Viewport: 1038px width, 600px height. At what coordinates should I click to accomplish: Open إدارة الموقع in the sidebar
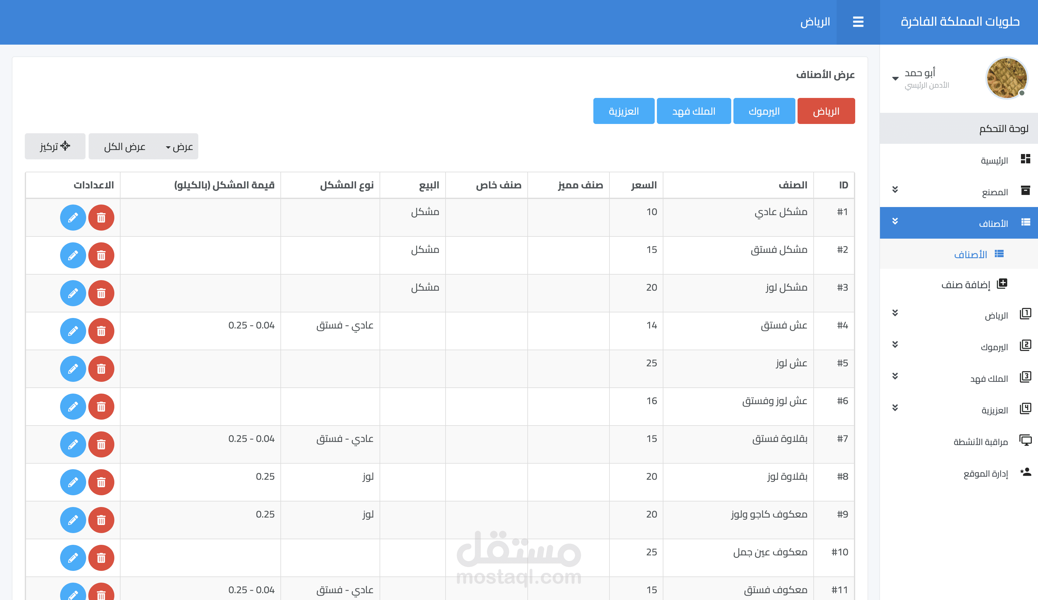point(985,474)
